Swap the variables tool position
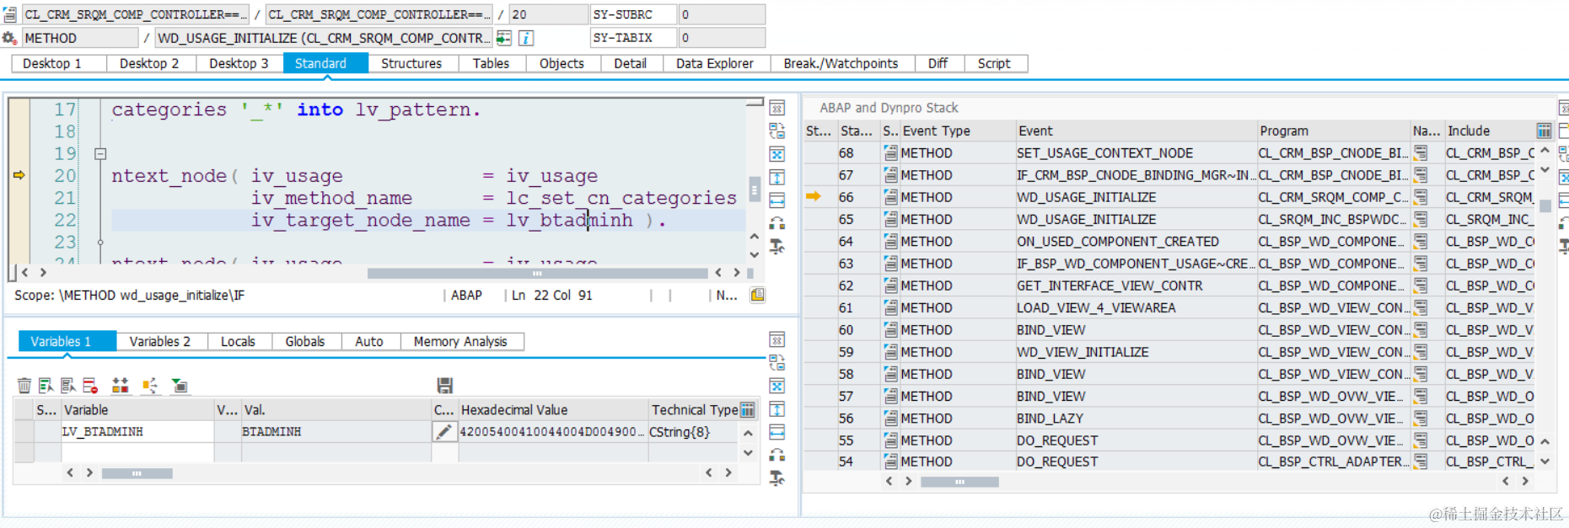The height and width of the screenshot is (528, 1569). 777,363
